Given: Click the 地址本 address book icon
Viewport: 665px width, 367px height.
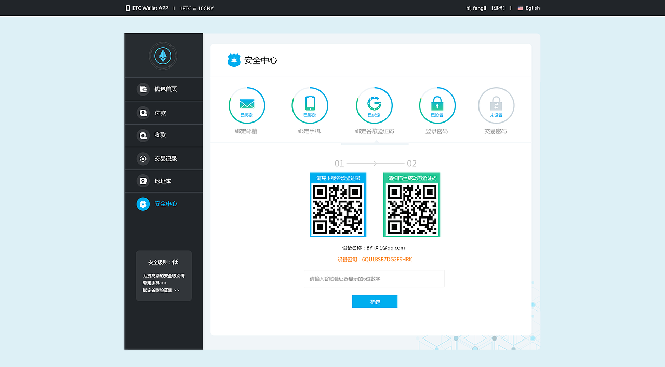Looking at the screenshot, I should point(143,181).
